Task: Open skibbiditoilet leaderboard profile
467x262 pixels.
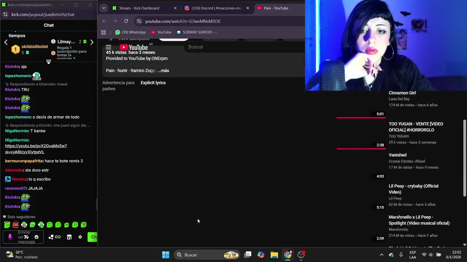Action: coord(34,47)
